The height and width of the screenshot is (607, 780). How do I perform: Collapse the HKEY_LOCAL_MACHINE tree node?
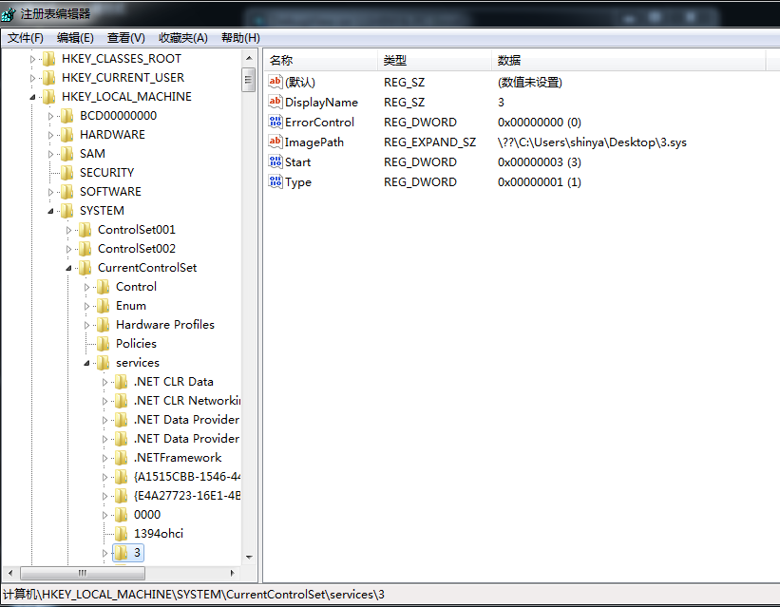point(33,97)
